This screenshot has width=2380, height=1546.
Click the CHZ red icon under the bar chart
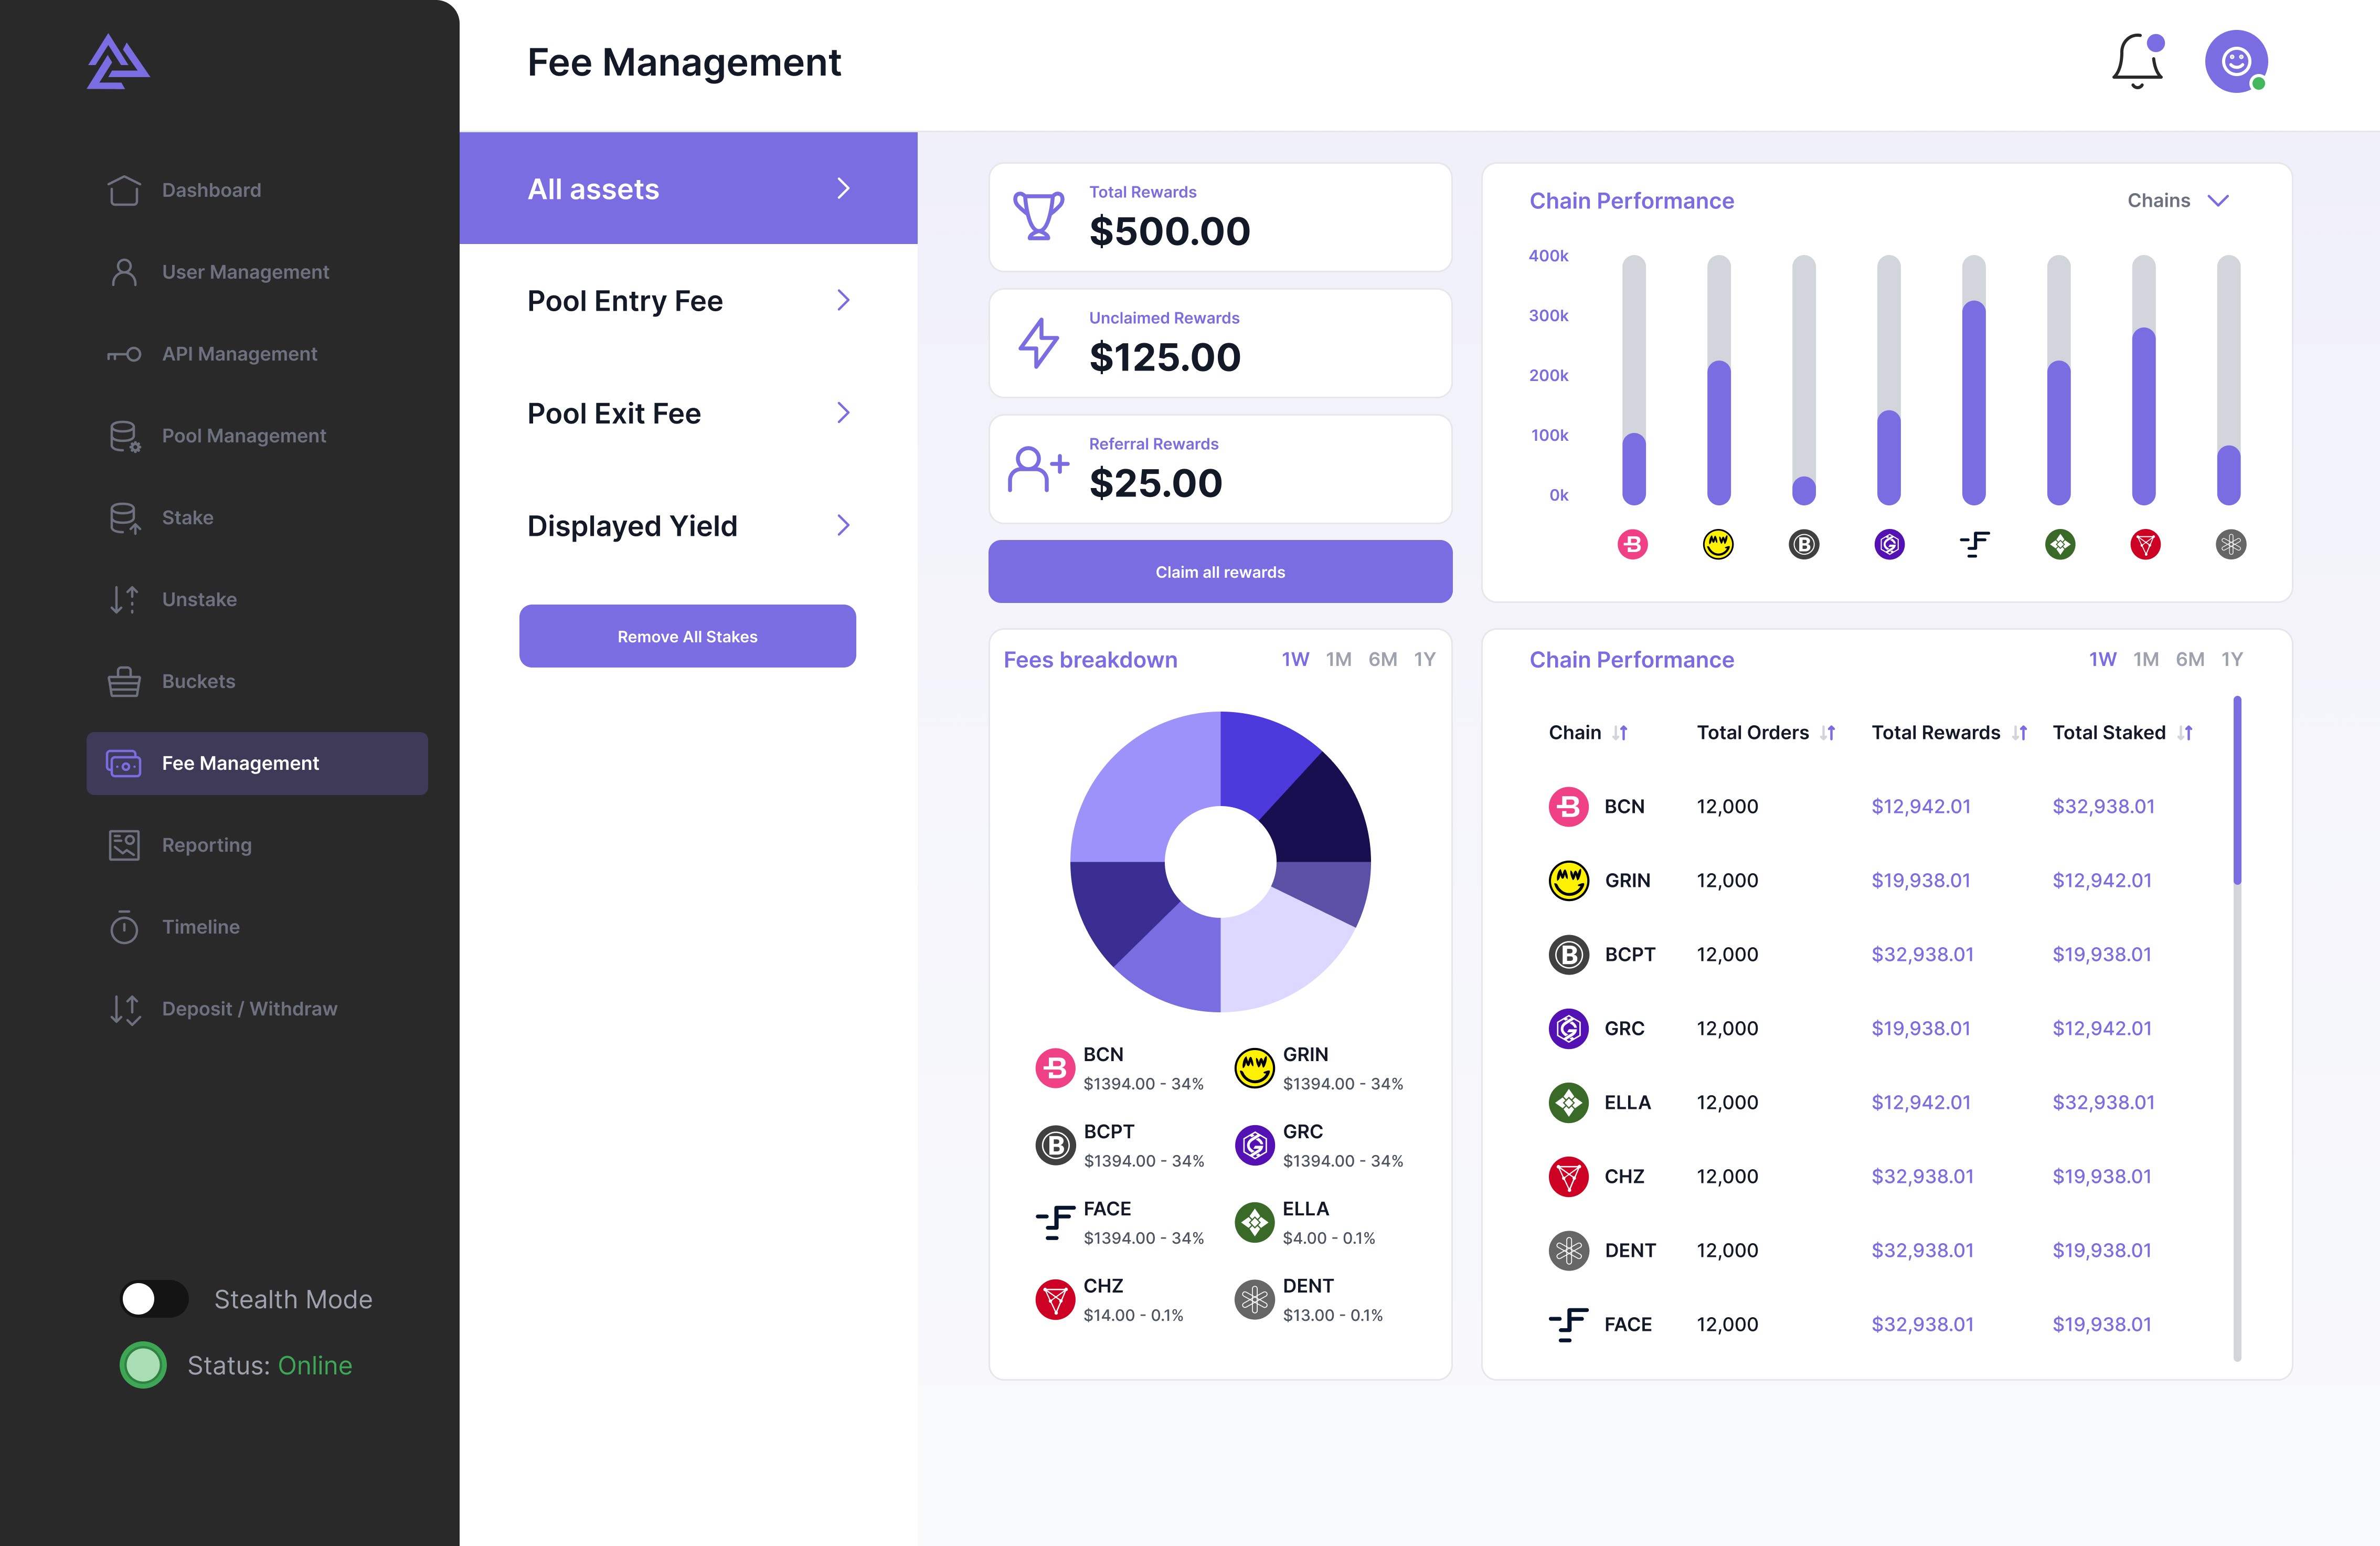coord(2145,544)
